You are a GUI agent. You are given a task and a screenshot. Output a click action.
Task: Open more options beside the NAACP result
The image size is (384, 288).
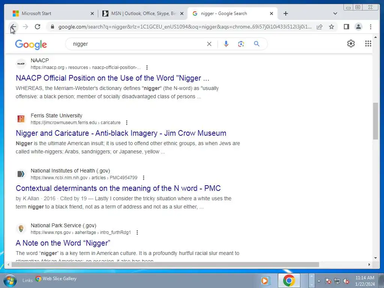[x=147, y=67]
